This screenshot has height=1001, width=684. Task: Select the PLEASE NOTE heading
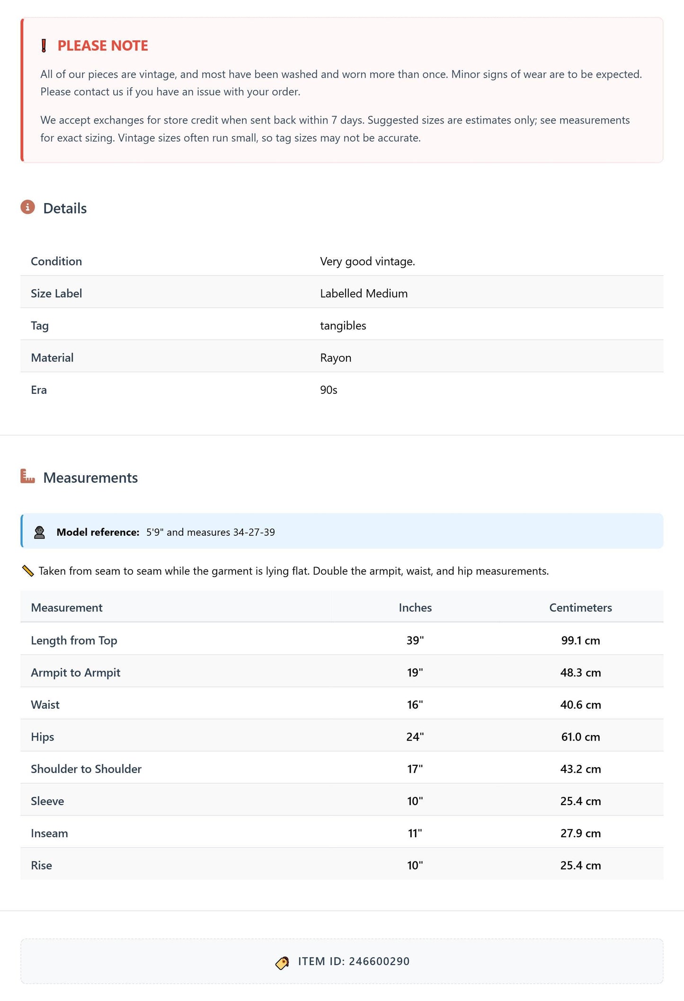[103, 45]
